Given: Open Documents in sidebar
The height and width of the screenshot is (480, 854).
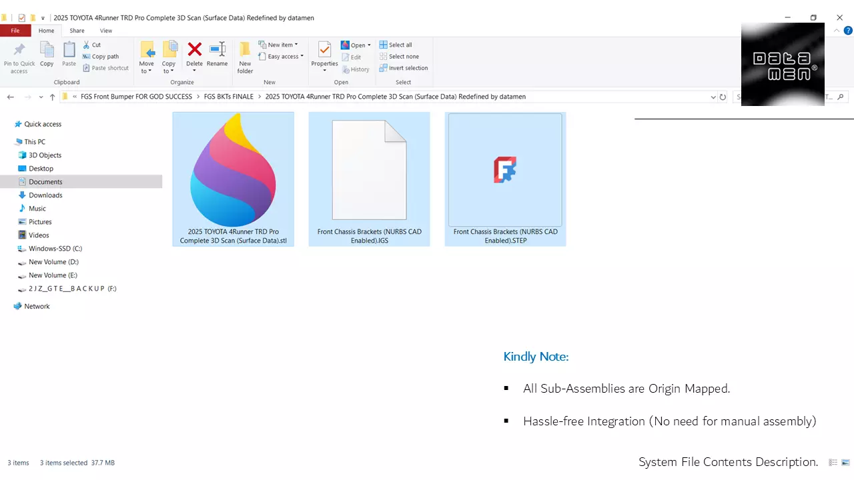Looking at the screenshot, I should 45,181.
